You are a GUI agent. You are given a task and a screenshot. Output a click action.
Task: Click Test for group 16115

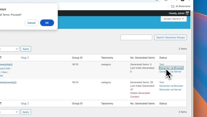162,64
